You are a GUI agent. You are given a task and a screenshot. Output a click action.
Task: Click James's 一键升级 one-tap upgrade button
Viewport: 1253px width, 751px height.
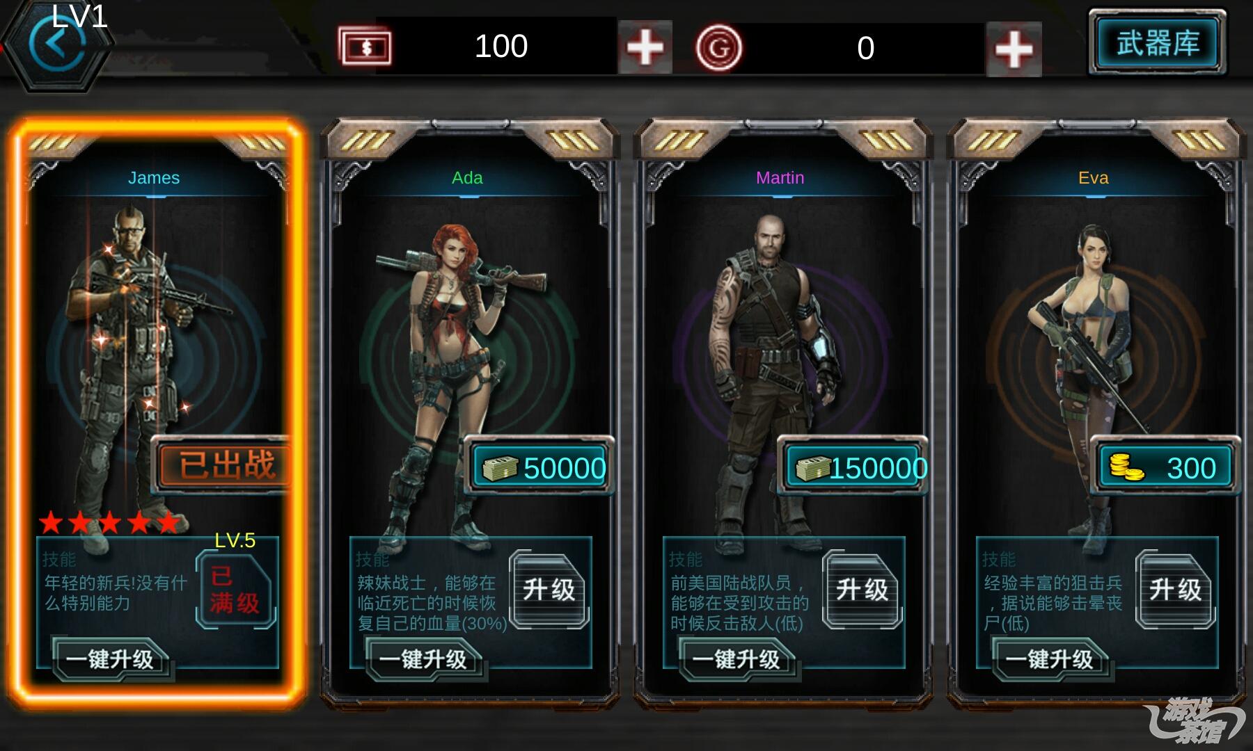click(x=112, y=659)
